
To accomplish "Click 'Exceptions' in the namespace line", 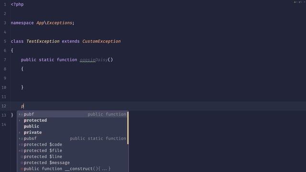I will pos(59,23).
